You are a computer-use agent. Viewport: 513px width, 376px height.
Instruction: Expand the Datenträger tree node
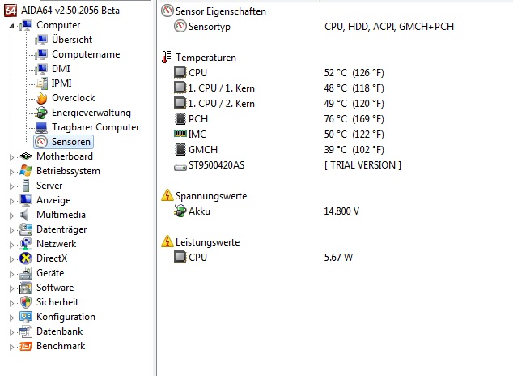pos(11,230)
